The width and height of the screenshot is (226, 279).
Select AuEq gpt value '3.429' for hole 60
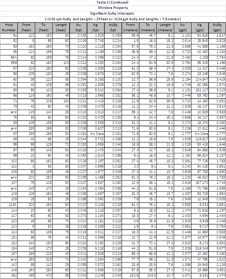click(x=221, y=80)
